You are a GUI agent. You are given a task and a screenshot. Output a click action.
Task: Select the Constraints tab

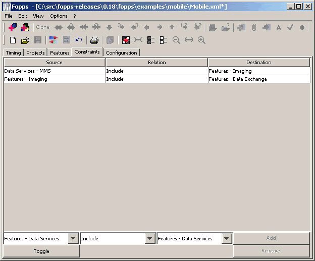[x=87, y=52]
